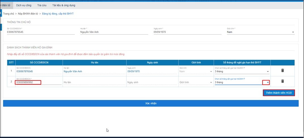Open the Tài liệu & ứng dụng menu

pos(64,5)
